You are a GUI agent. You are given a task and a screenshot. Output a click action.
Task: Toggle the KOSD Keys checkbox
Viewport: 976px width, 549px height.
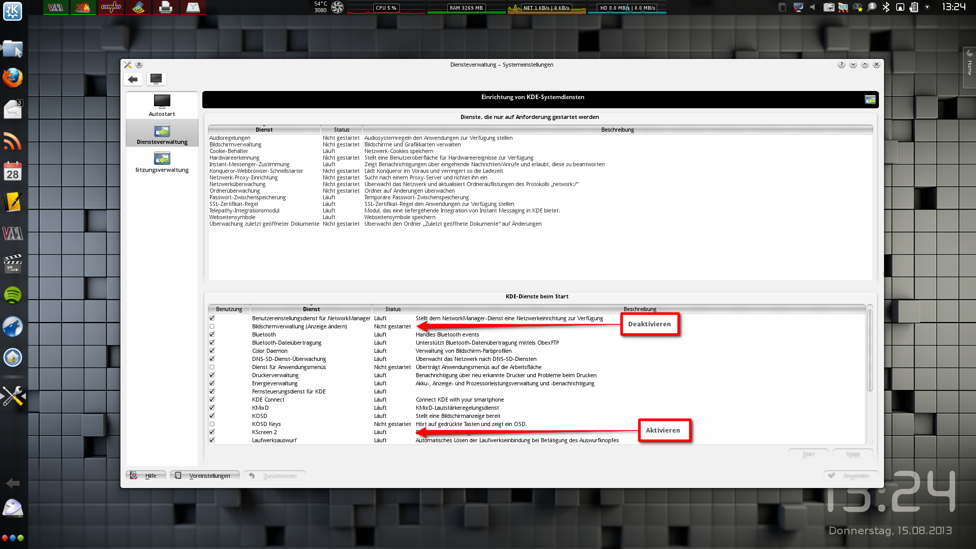(x=212, y=424)
